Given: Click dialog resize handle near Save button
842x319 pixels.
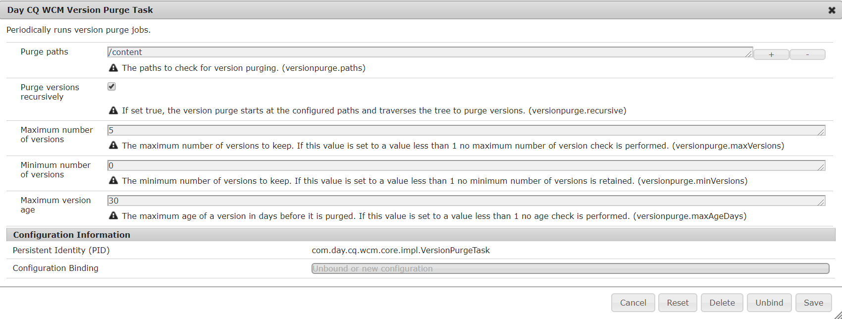Looking at the screenshot, I should (x=838, y=315).
